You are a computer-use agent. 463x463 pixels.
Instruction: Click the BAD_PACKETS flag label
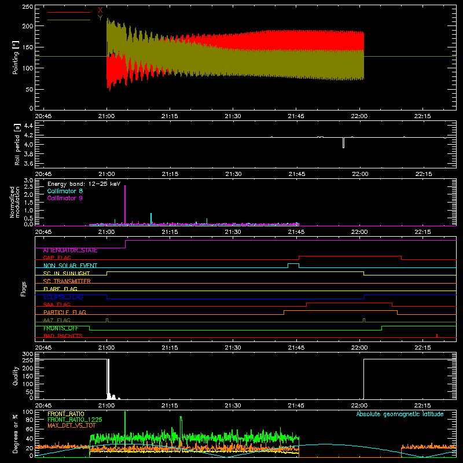click(63, 336)
